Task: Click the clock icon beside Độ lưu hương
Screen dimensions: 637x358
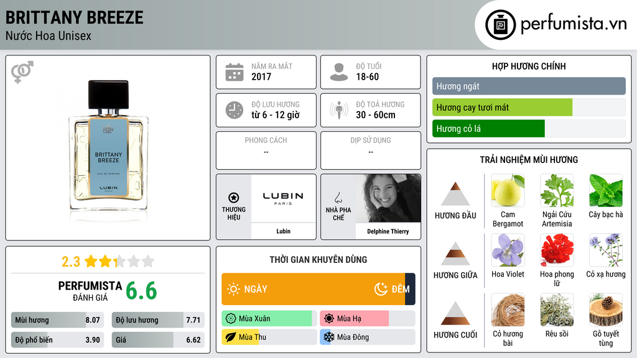Action: click(235, 110)
